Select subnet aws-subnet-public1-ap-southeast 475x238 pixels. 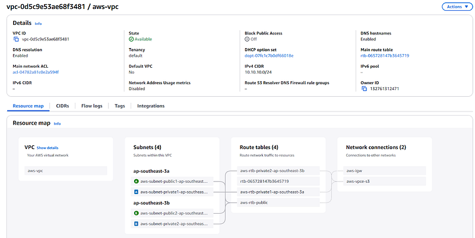coord(172,182)
